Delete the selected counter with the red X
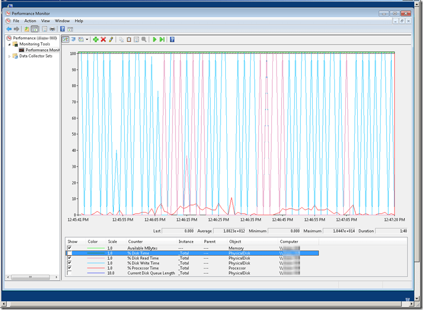The image size is (423, 310). click(x=103, y=39)
